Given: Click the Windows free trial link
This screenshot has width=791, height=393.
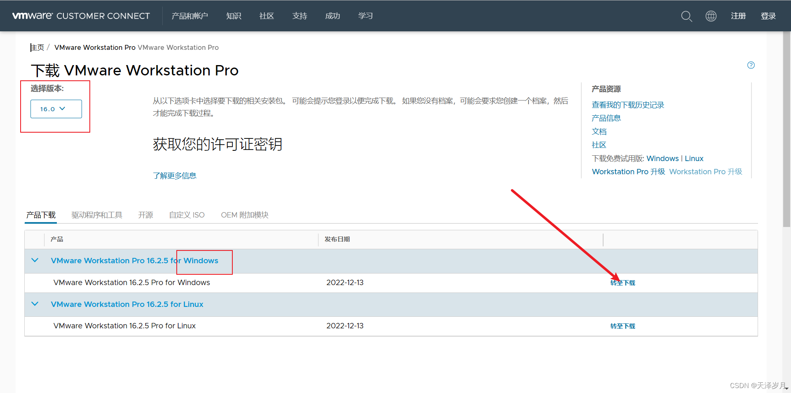Looking at the screenshot, I should point(662,159).
